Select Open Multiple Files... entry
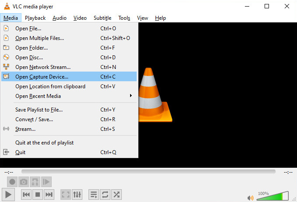 tap(69, 38)
